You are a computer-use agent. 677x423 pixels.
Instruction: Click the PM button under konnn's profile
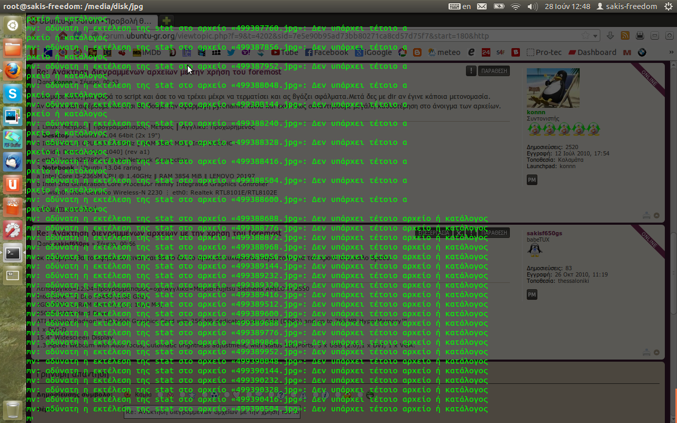coord(532,180)
